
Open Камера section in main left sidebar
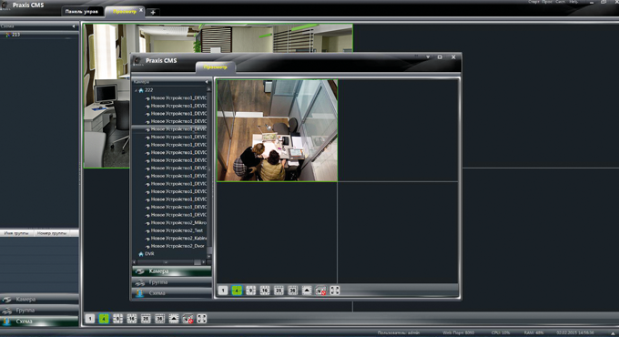(39, 300)
